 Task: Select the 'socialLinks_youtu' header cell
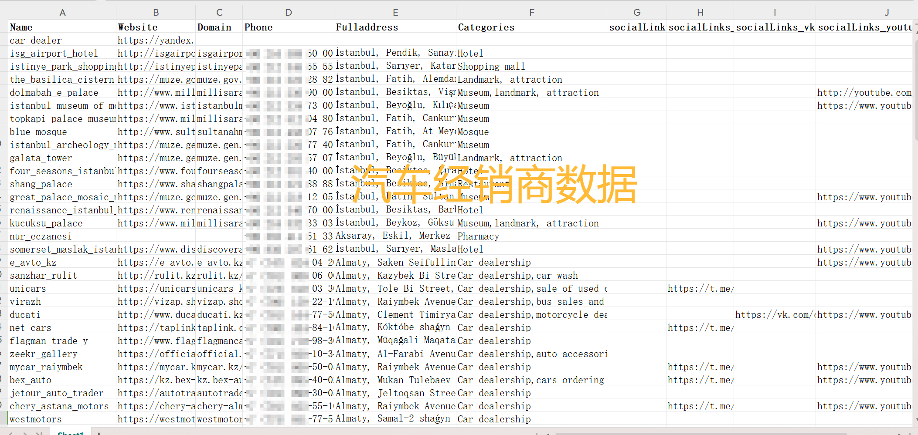point(864,27)
